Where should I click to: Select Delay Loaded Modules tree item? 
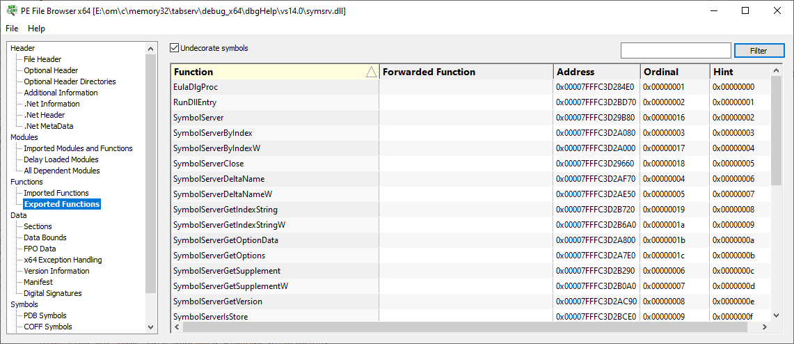[61, 159]
